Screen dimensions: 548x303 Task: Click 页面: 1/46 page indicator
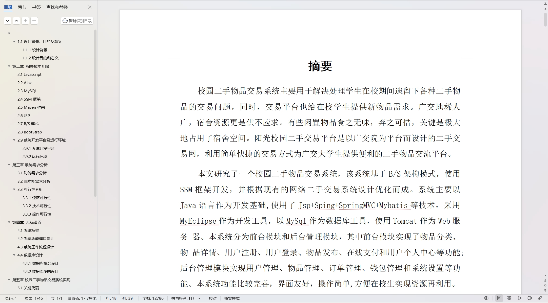[34, 298]
